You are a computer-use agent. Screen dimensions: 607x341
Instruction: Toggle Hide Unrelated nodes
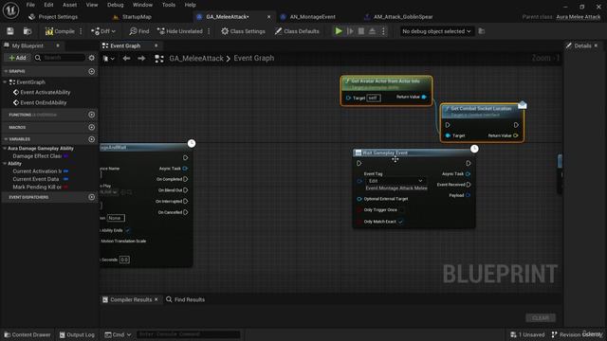pos(180,31)
